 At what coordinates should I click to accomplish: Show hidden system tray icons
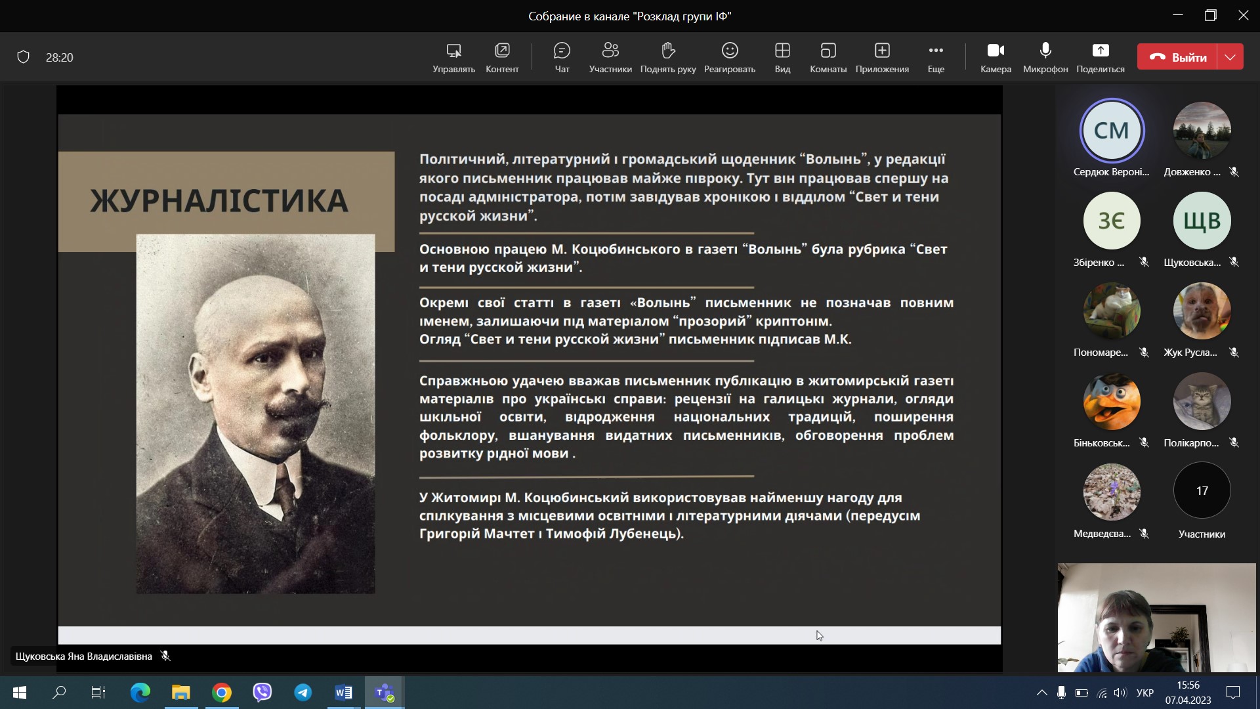[1041, 693]
